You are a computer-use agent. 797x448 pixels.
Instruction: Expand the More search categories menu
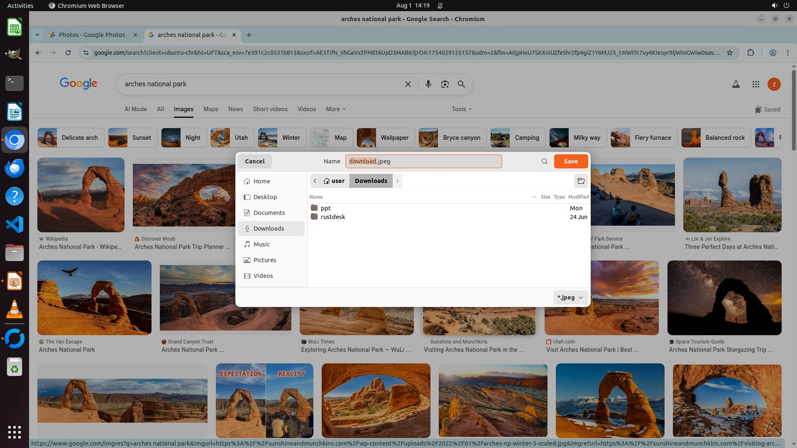335,109
